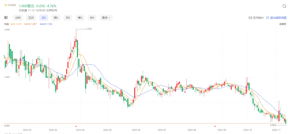This screenshot has width=288, height=134.
Task: Select the 日K daily candlestick tab
Action: tap(43, 18)
